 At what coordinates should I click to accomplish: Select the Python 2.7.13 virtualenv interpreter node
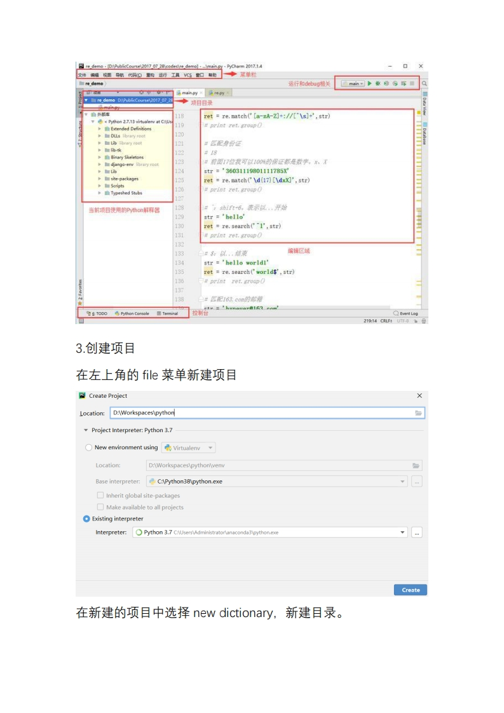[x=135, y=122]
